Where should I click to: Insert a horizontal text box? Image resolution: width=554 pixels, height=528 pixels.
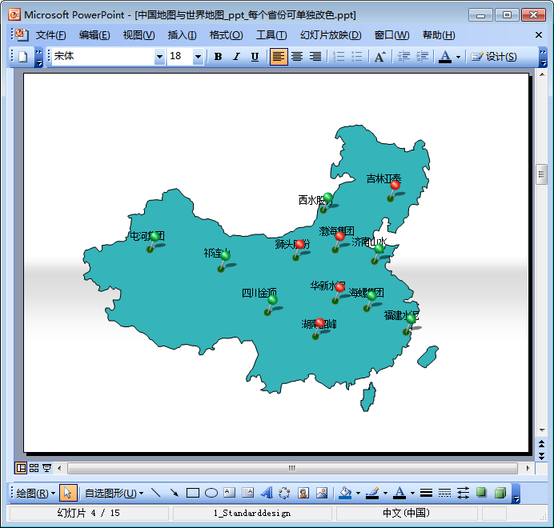click(229, 493)
